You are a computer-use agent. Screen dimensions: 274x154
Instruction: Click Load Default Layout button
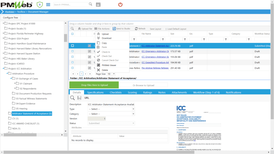click(177, 29)
